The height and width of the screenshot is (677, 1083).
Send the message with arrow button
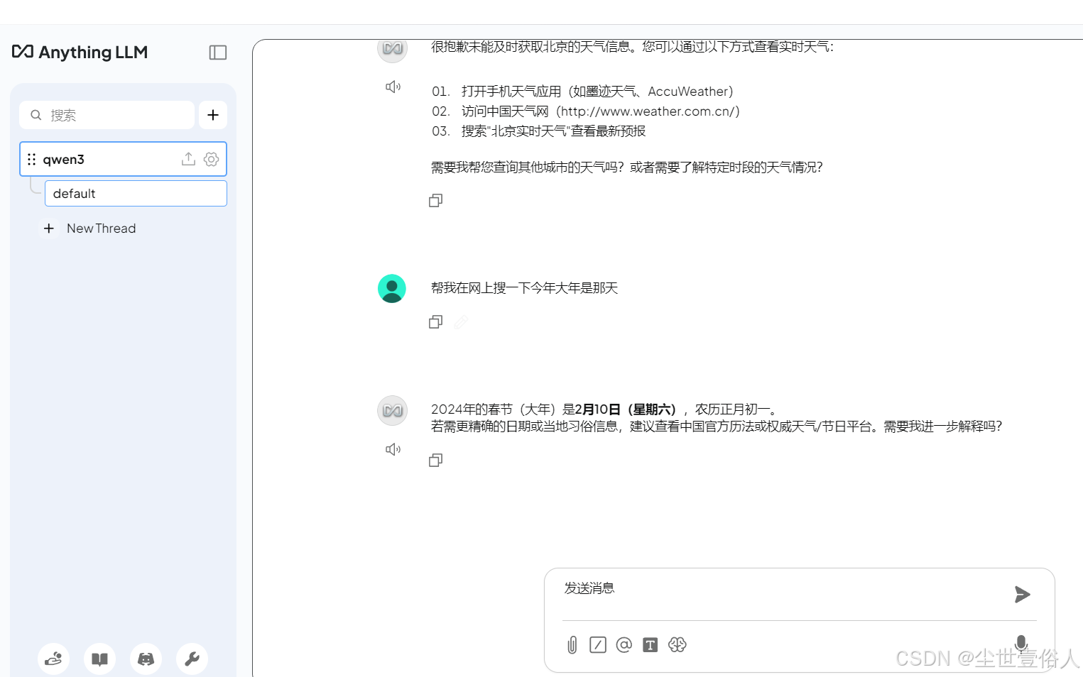[1022, 595]
